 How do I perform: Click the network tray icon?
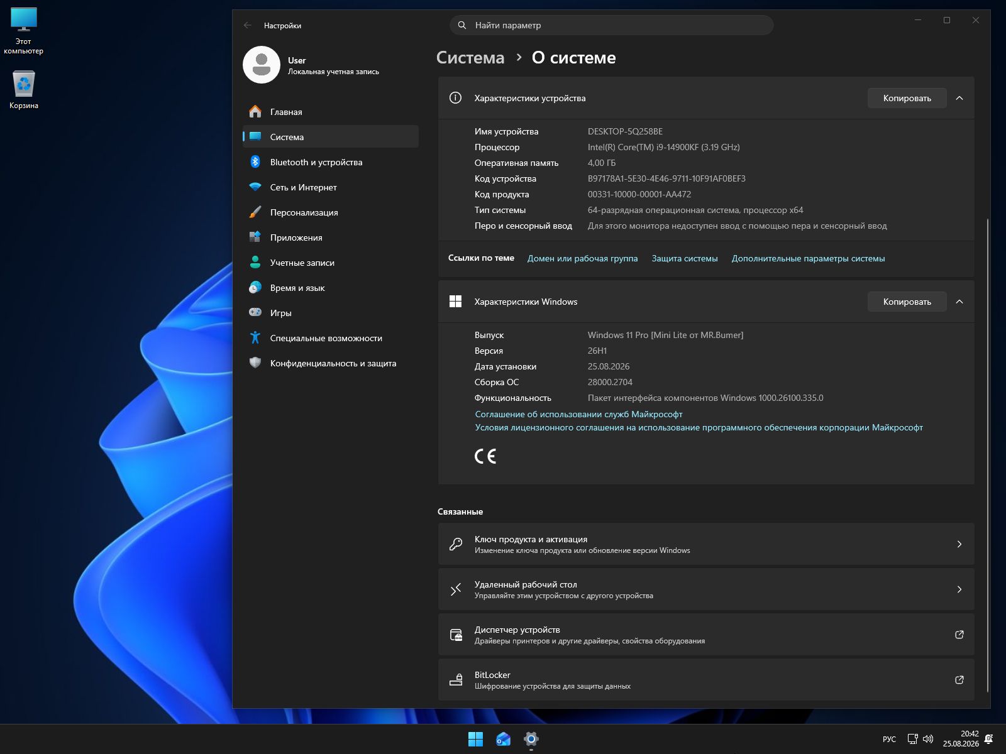point(913,739)
